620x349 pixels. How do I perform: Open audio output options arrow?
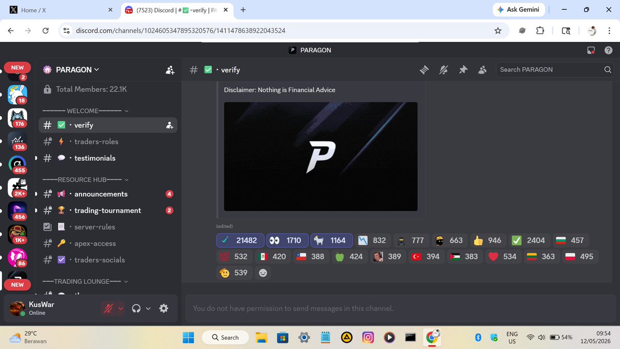point(148,308)
